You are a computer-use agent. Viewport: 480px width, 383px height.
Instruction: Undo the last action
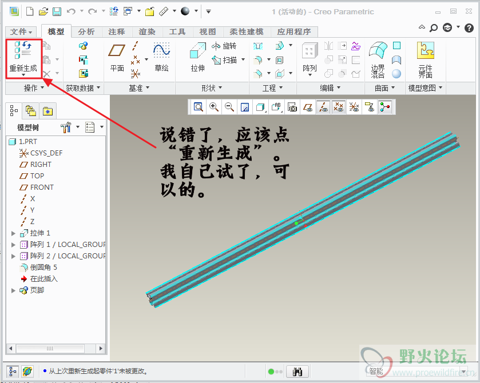click(71, 11)
